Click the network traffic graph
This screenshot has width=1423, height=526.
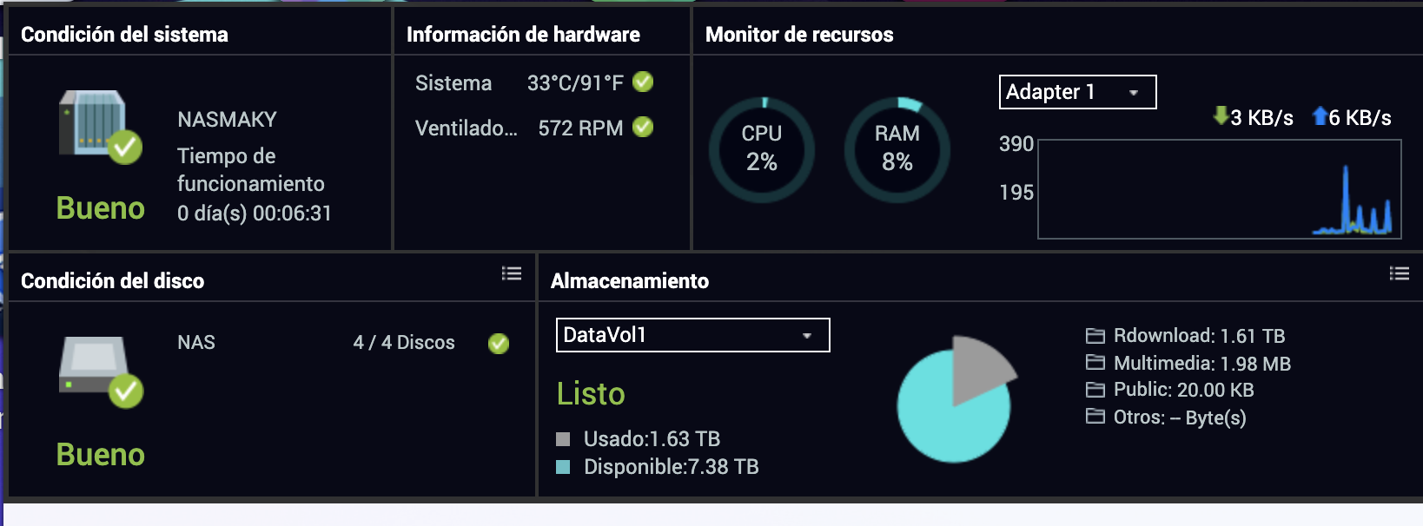(x=1219, y=189)
